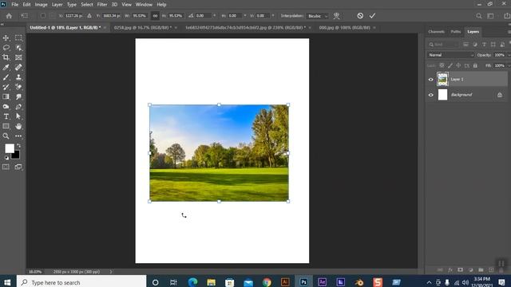
Task: Select the Horizontal Type tool
Action: (x=6, y=116)
